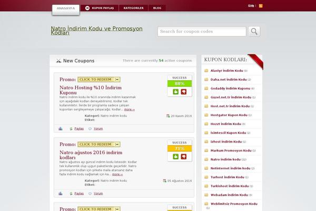Click the Giriş login link

coord(251,6)
